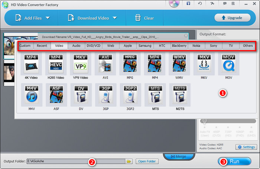
Task: Open the Settings button
Action: [x=246, y=147]
